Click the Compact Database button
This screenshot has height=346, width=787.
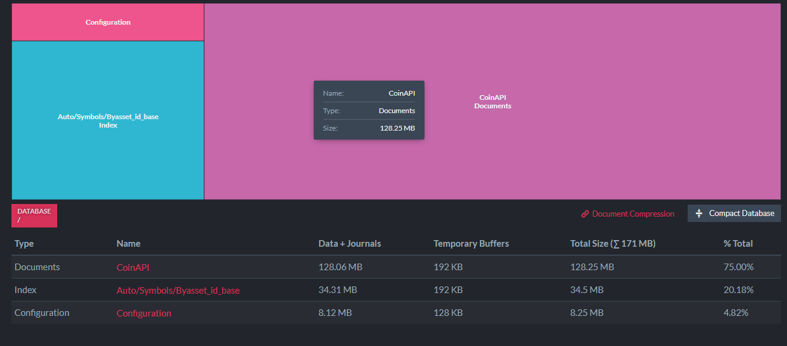pos(734,213)
